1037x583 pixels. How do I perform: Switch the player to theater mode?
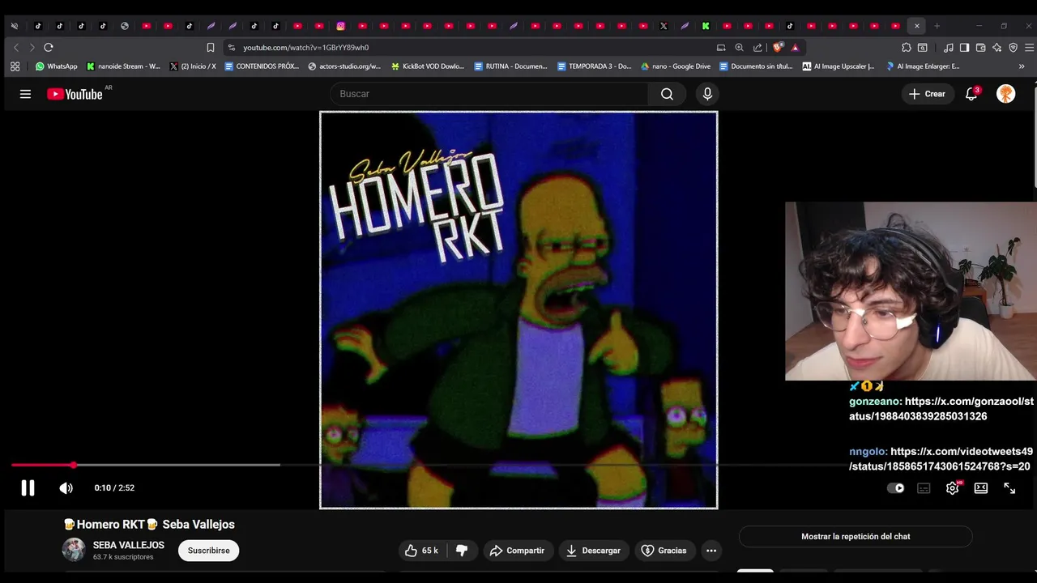point(981,488)
